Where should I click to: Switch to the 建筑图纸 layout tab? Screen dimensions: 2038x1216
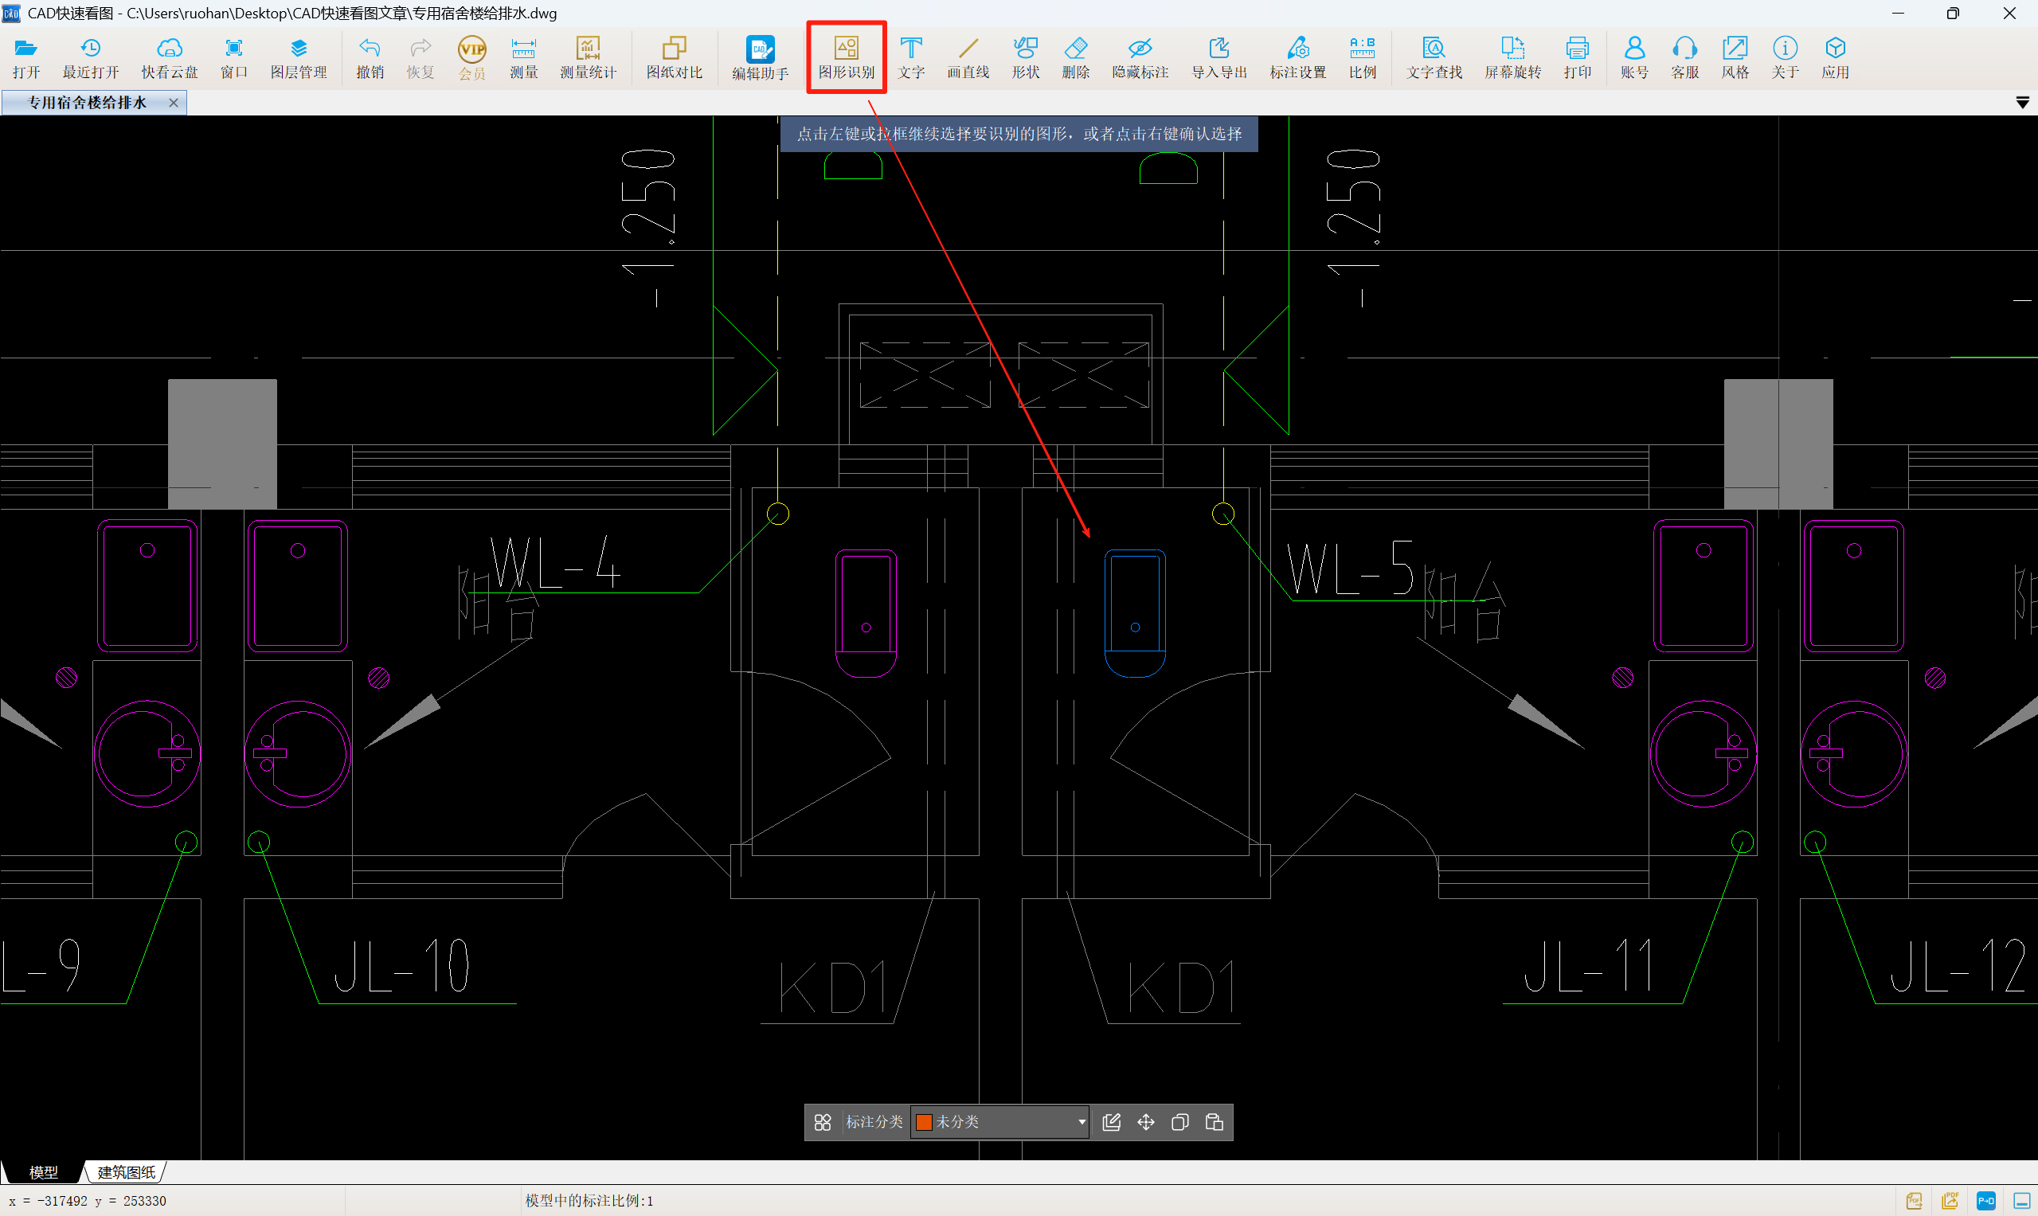coord(126,1171)
